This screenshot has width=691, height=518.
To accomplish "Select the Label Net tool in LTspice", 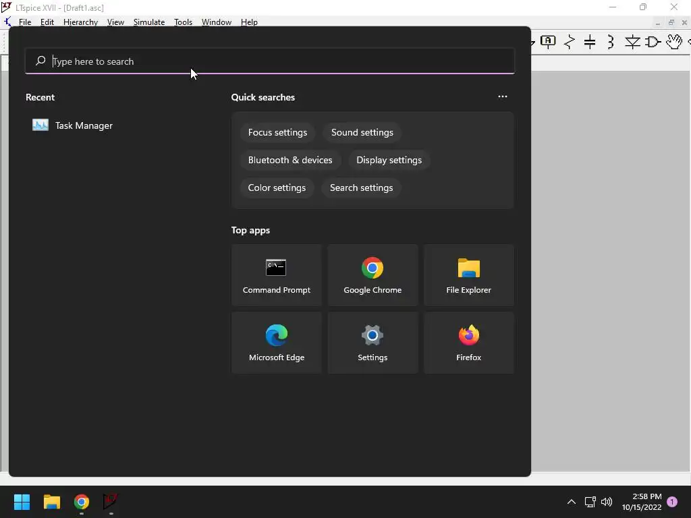I will coord(548,42).
